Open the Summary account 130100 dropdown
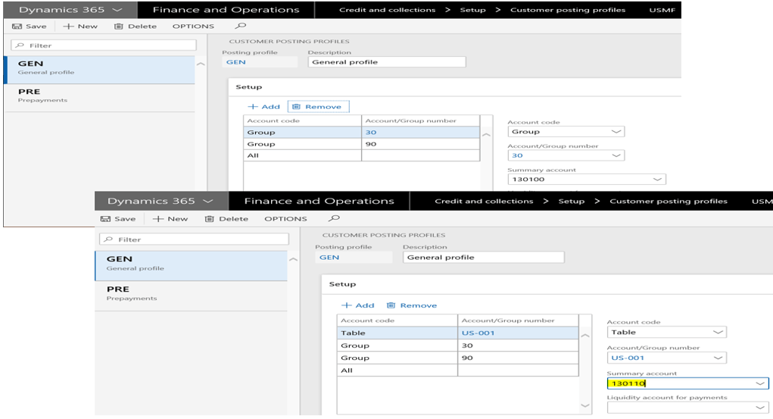This screenshot has height=419, width=773. pyautogui.click(x=657, y=180)
